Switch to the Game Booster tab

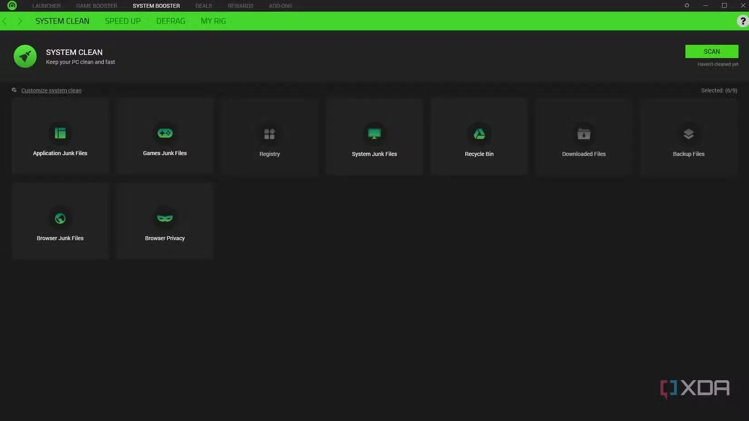[x=97, y=6]
